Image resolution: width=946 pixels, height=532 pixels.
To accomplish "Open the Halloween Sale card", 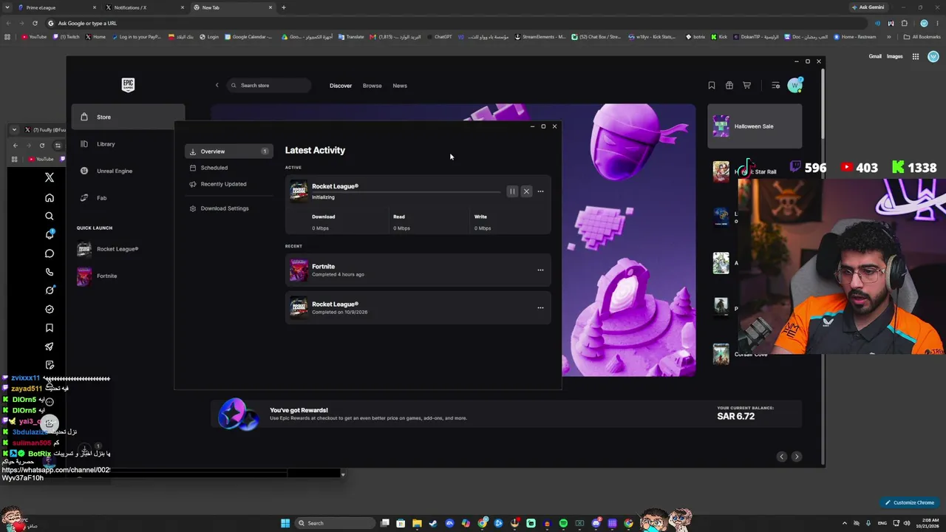I will point(755,126).
